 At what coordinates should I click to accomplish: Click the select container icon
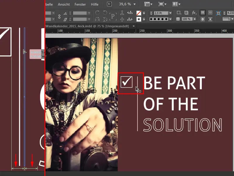point(122,13)
